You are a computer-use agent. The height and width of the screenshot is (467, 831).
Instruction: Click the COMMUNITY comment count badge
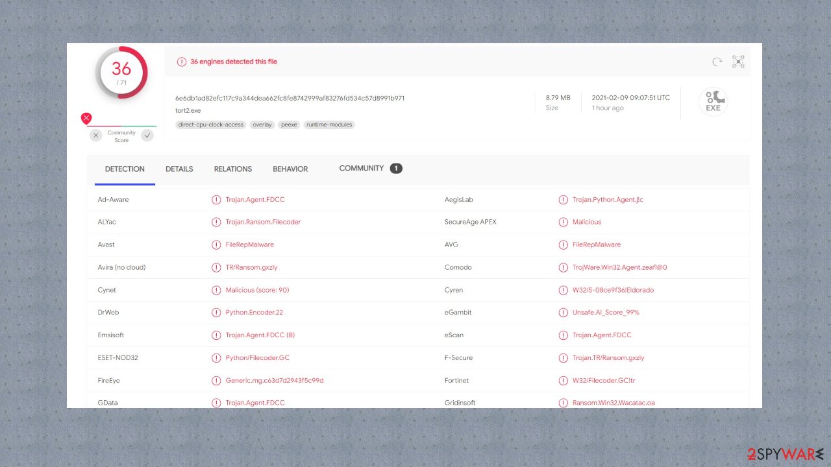pyautogui.click(x=396, y=169)
